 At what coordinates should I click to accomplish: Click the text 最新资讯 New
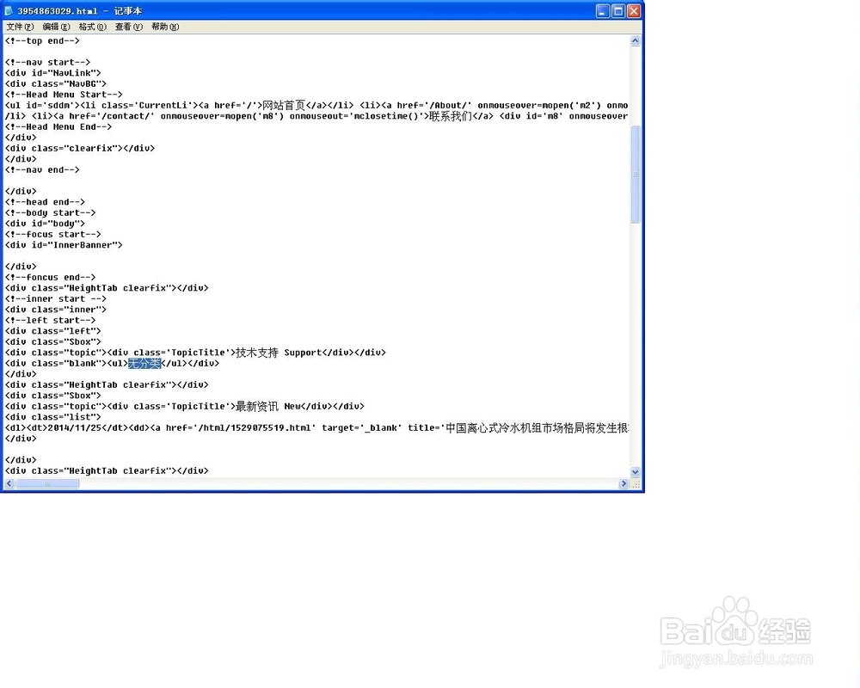click(x=268, y=407)
